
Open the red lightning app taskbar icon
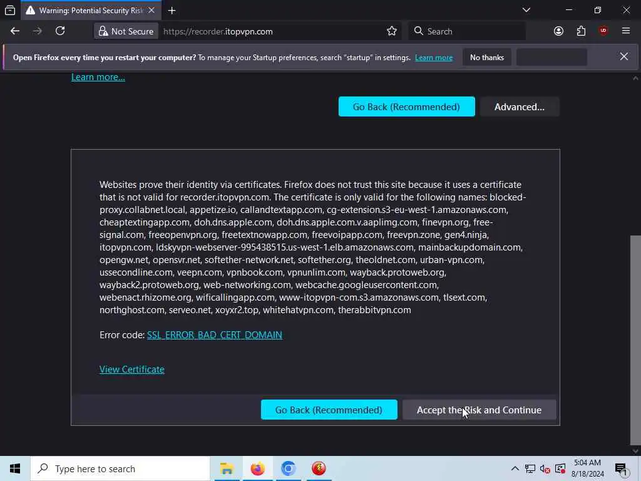pos(319,468)
